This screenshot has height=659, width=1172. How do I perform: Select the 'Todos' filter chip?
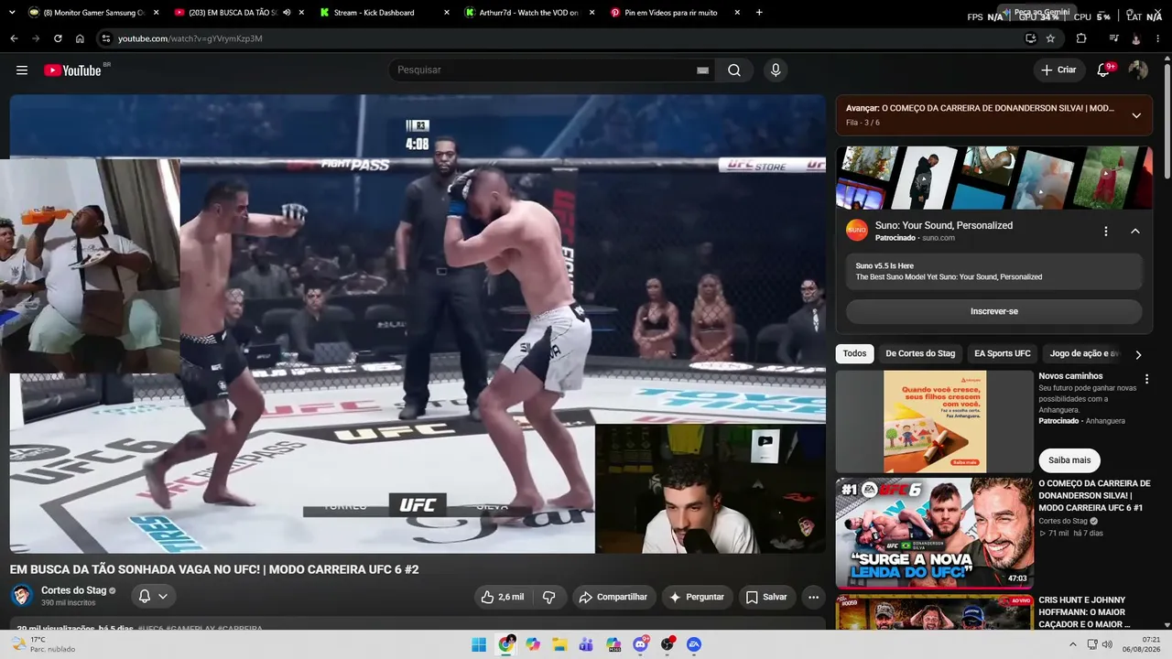pos(854,353)
